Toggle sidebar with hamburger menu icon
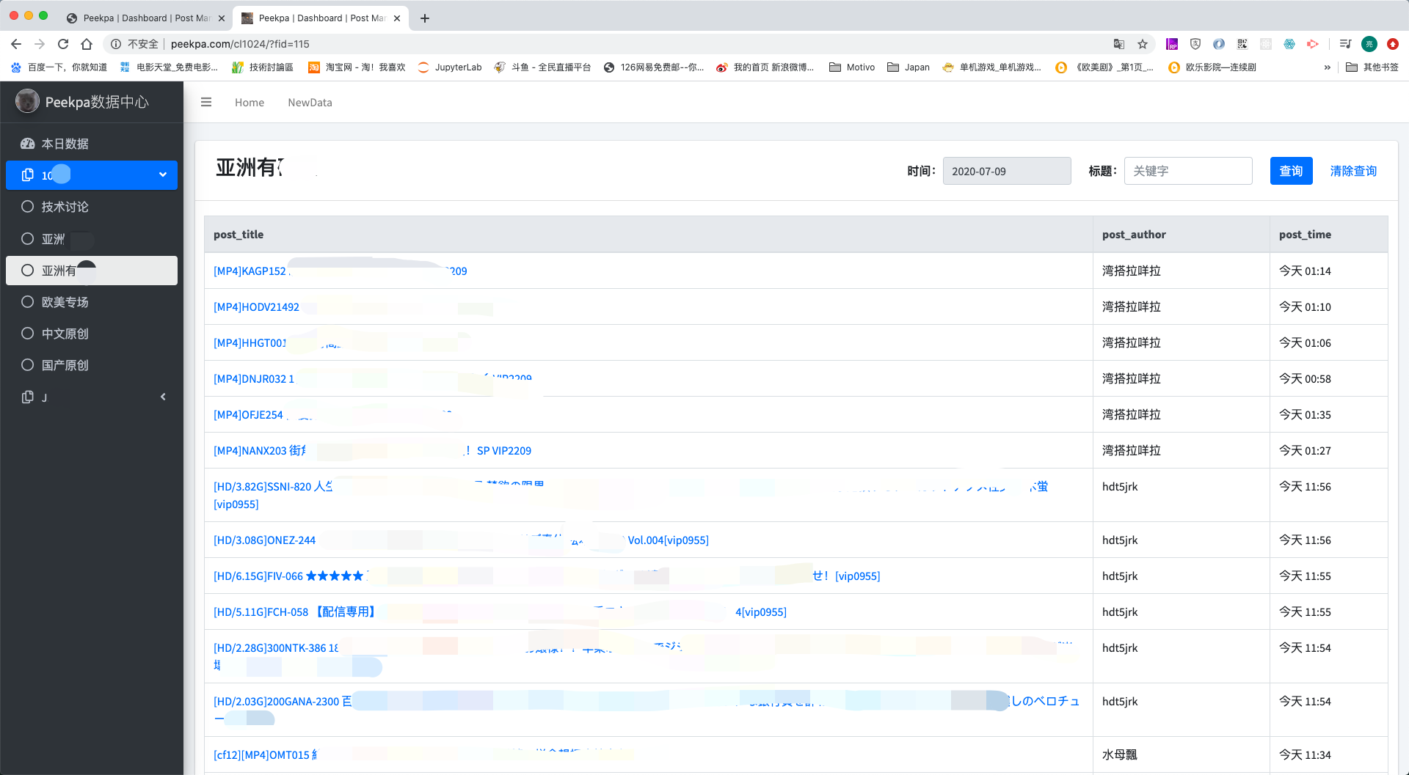This screenshot has width=1409, height=775. (x=206, y=103)
